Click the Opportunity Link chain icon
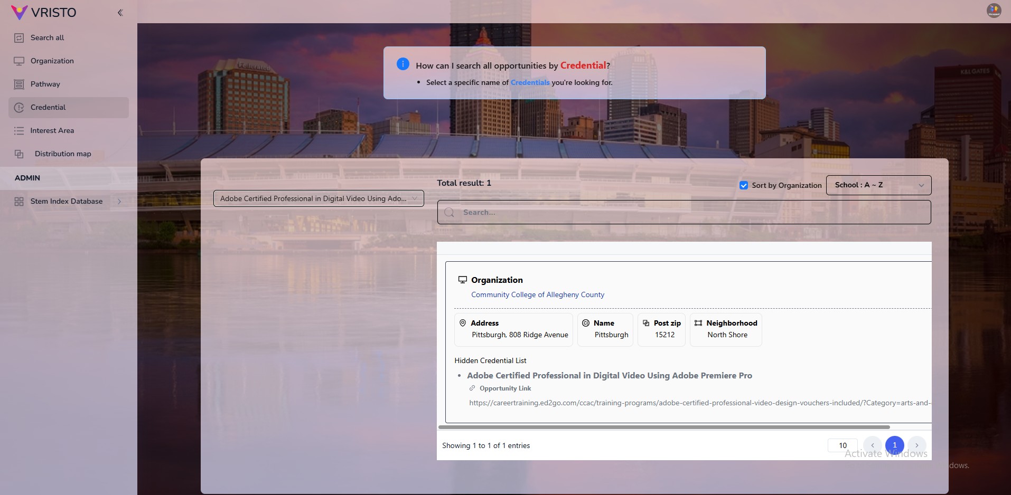Viewport: 1011px width, 495px height. tap(472, 388)
